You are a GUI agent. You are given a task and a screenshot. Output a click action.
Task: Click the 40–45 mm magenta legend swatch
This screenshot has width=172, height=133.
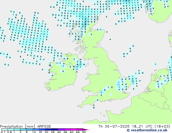click(x=74, y=129)
